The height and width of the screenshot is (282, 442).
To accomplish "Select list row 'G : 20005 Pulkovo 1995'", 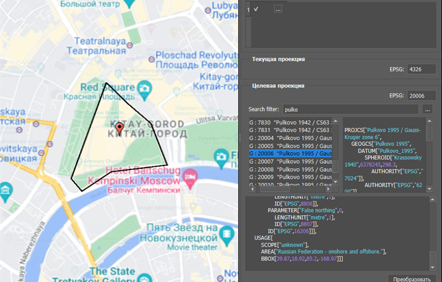I will pos(290,146).
